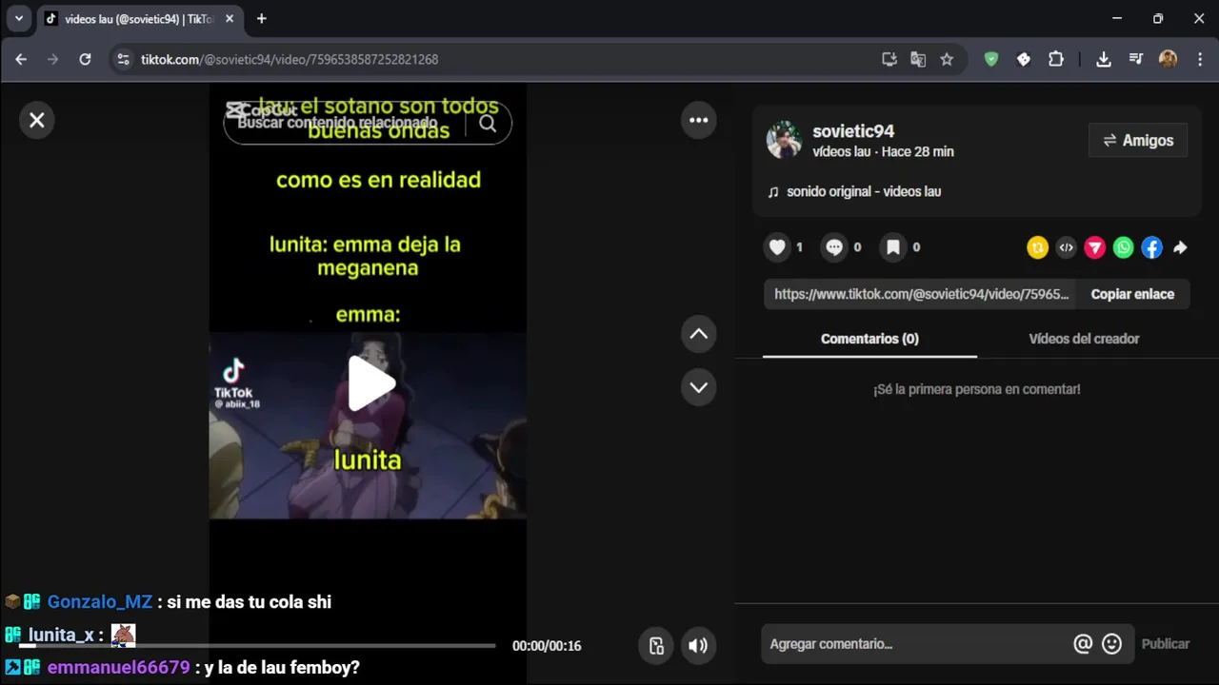Click the Amigos button
Screen dimensions: 1219x685
tap(1138, 140)
